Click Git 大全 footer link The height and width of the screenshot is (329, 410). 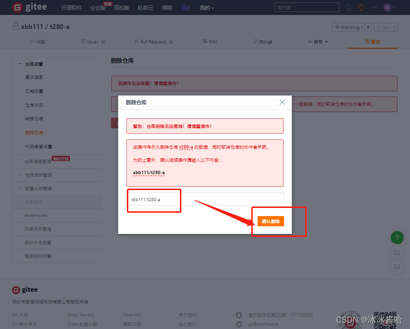(x=20, y=315)
